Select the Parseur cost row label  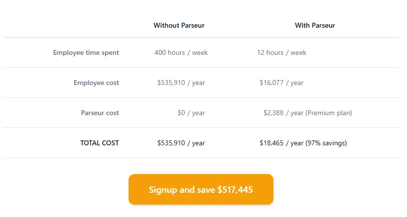tap(100, 113)
